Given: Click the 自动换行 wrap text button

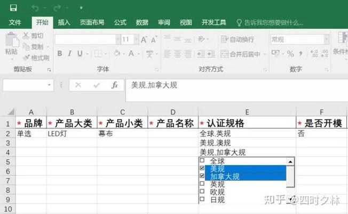Looking at the screenshot, I should click(238, 39).
